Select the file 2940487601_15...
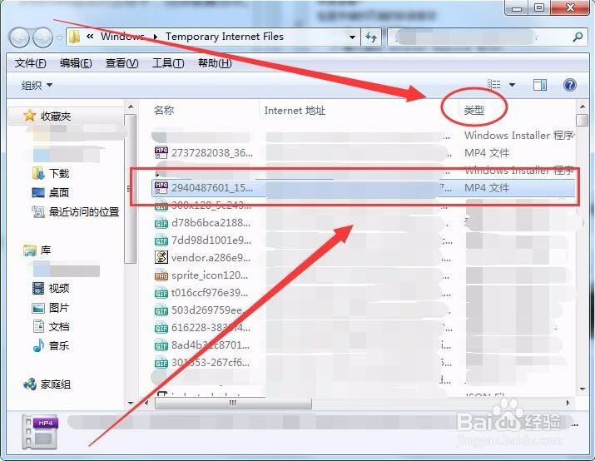This screenshot has height=461, width=595. tap(211, 188)
